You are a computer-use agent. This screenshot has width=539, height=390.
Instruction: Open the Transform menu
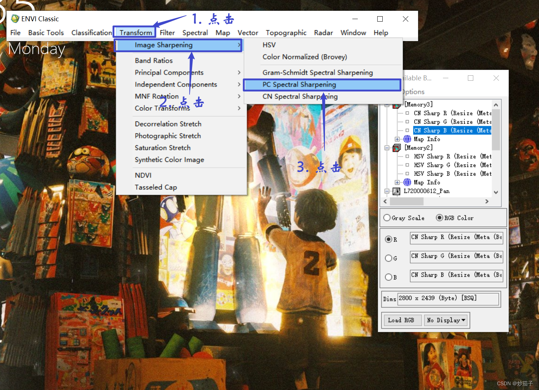tap(136, 32)
